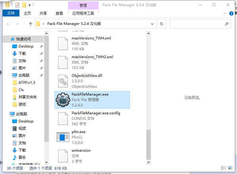Open the Cls folder

click(21, 90)
